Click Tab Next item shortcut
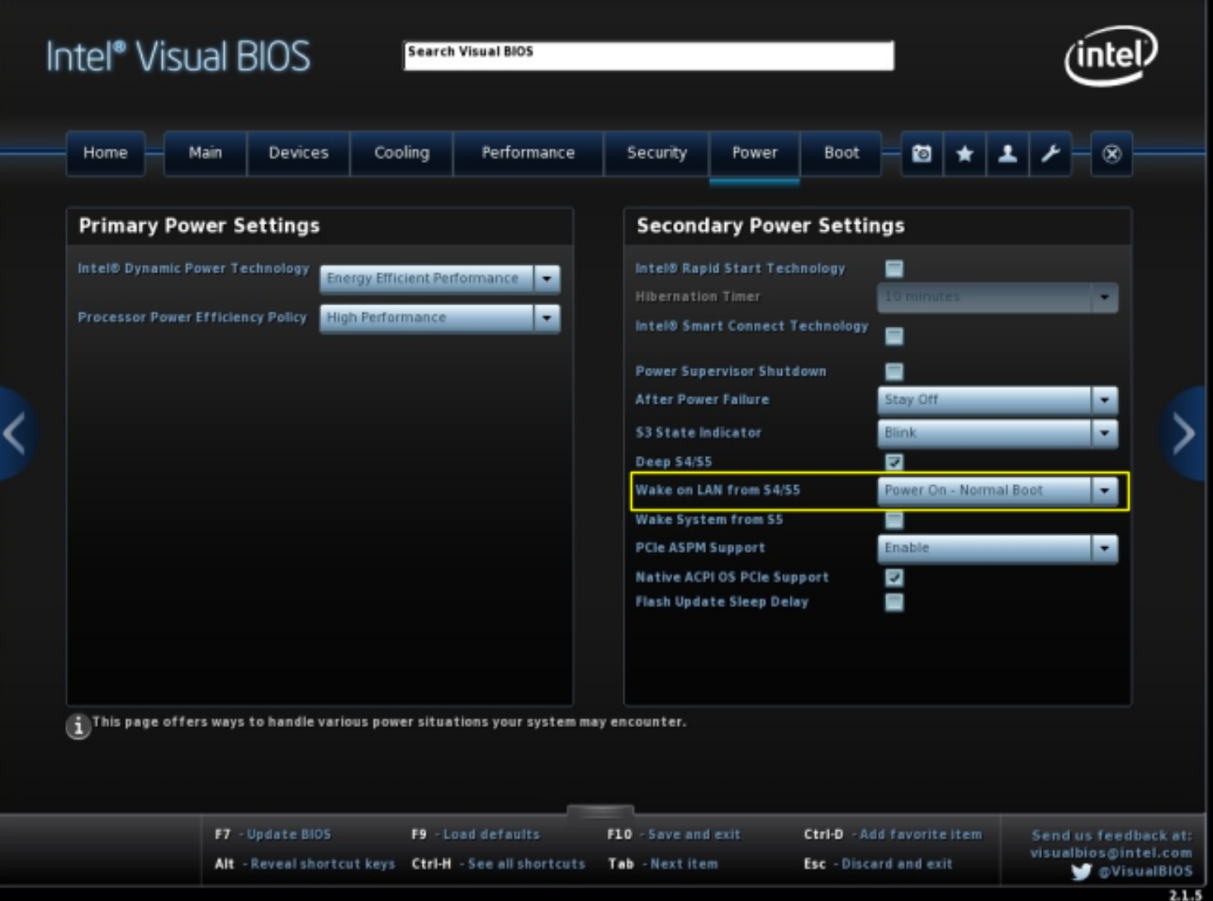This screenshot has width=1213, height=901. coord(663,864)
